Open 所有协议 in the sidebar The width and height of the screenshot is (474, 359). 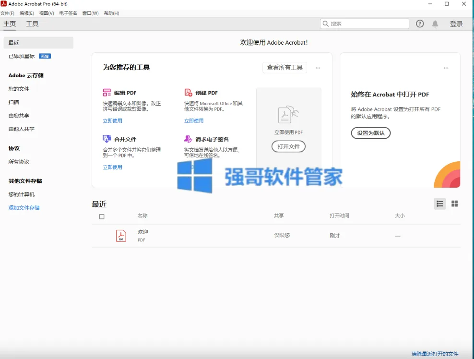(19, 162)
